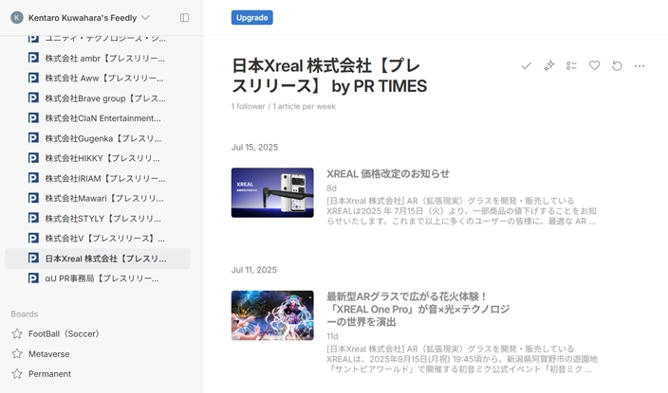Open article 最新型ARグラスで広がる花火体験
The image size is (668, 393).
pos(417,309)
